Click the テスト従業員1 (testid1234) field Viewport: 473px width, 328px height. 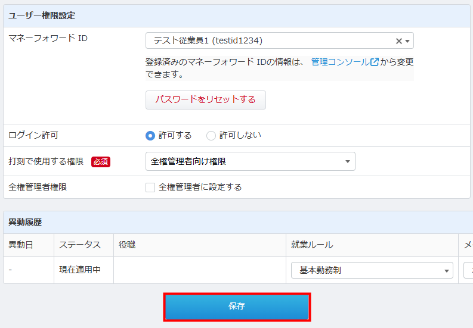(x=268, y=40)
